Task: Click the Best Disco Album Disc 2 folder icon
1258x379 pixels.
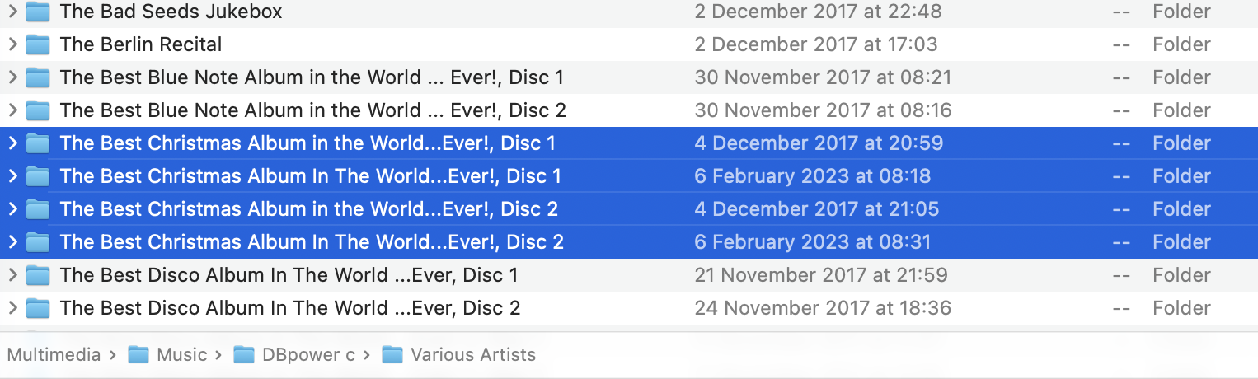Action: [x=38, y=308]
